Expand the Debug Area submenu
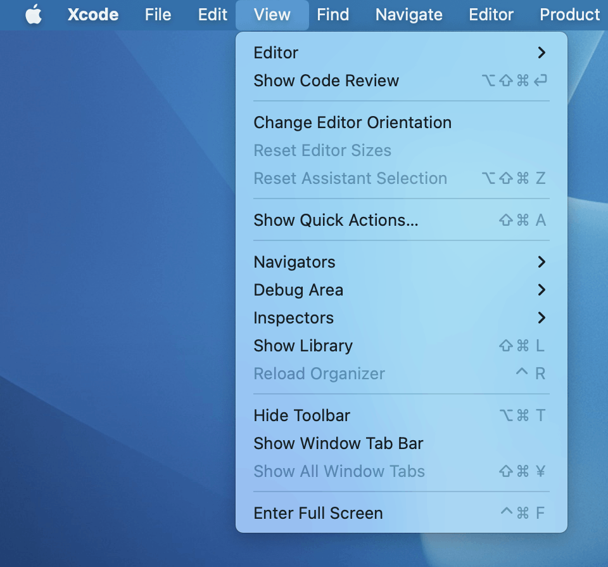This screenshot has height=567, width=608. [x=402, y=290]
